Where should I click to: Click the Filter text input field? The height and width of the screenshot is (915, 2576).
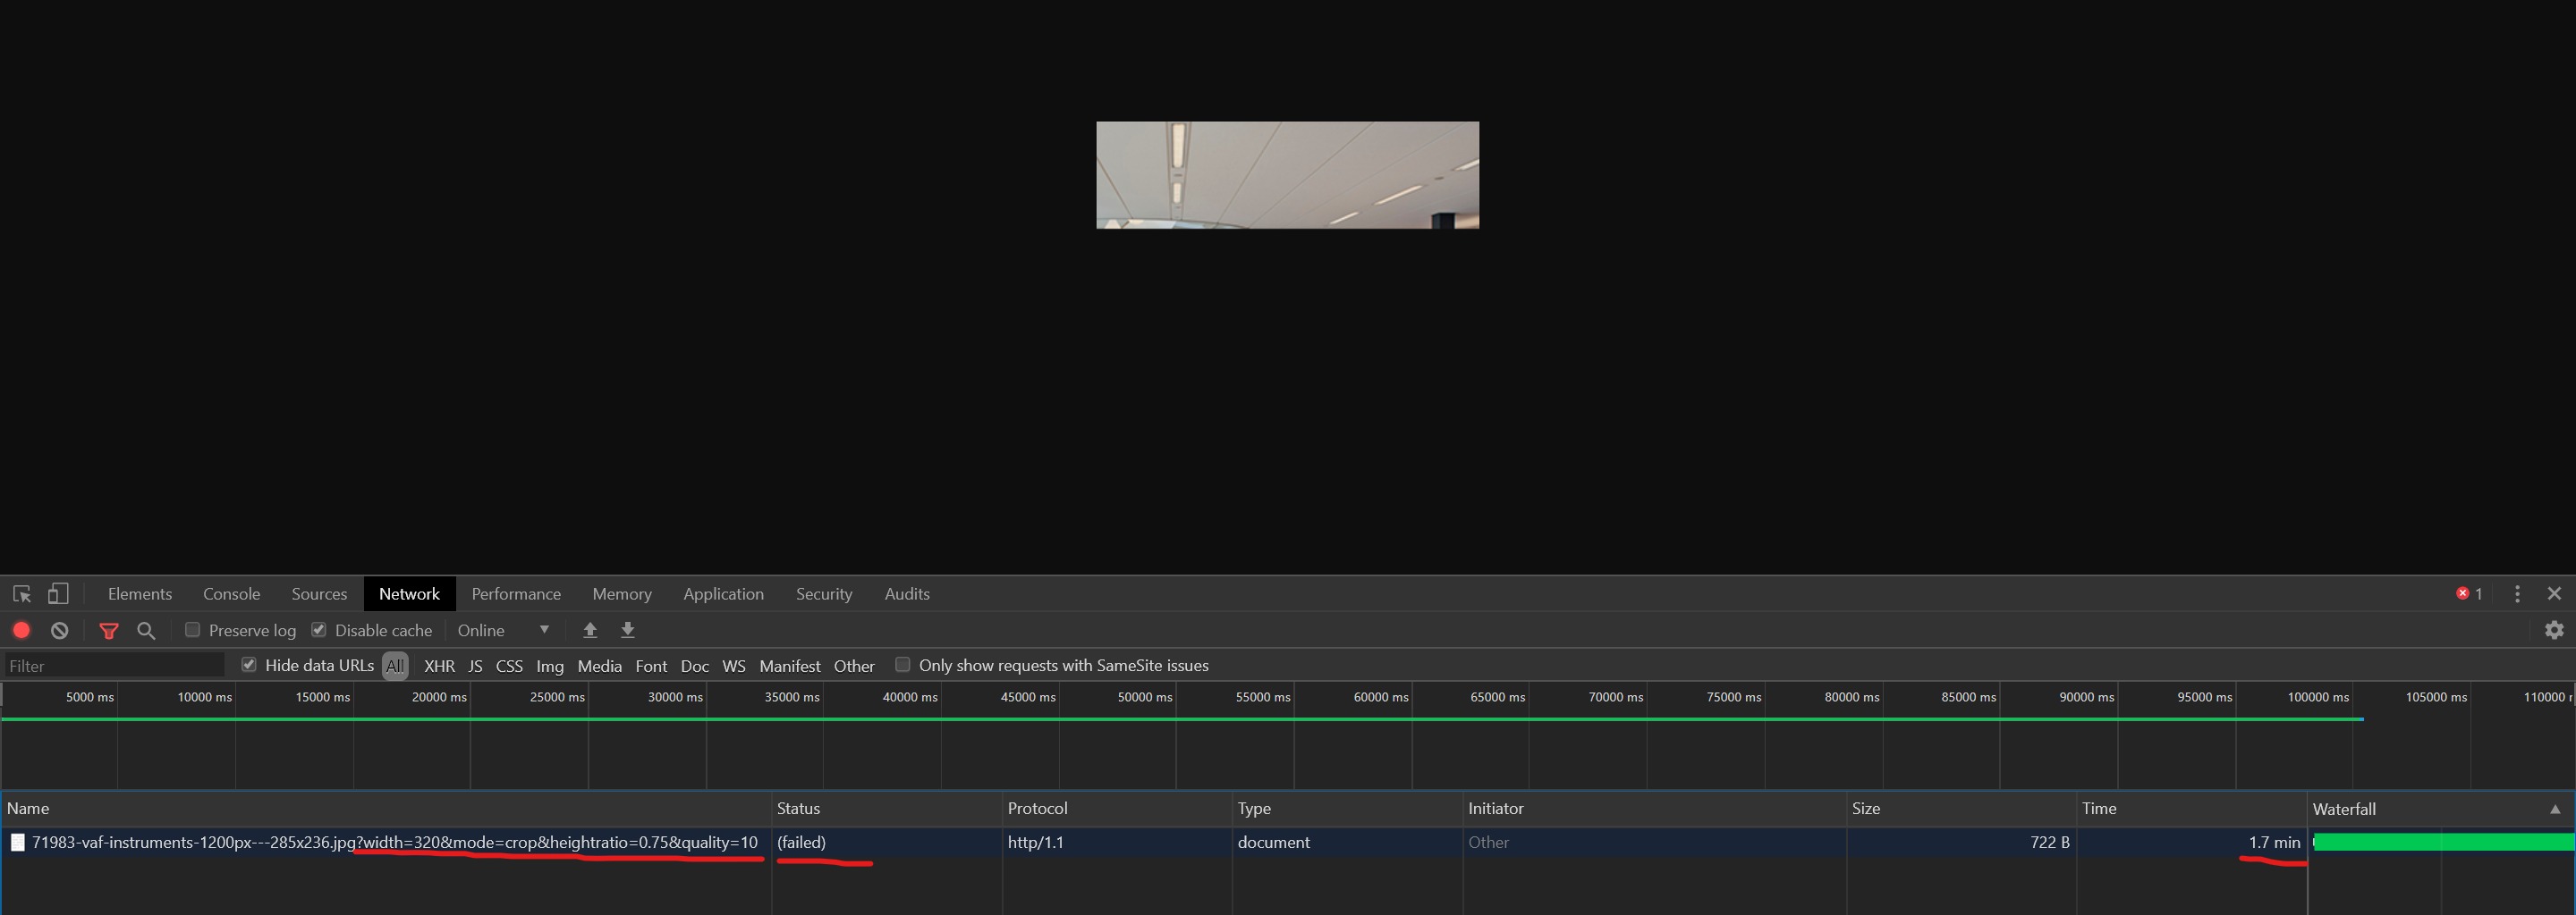click(x=114, y=667)
